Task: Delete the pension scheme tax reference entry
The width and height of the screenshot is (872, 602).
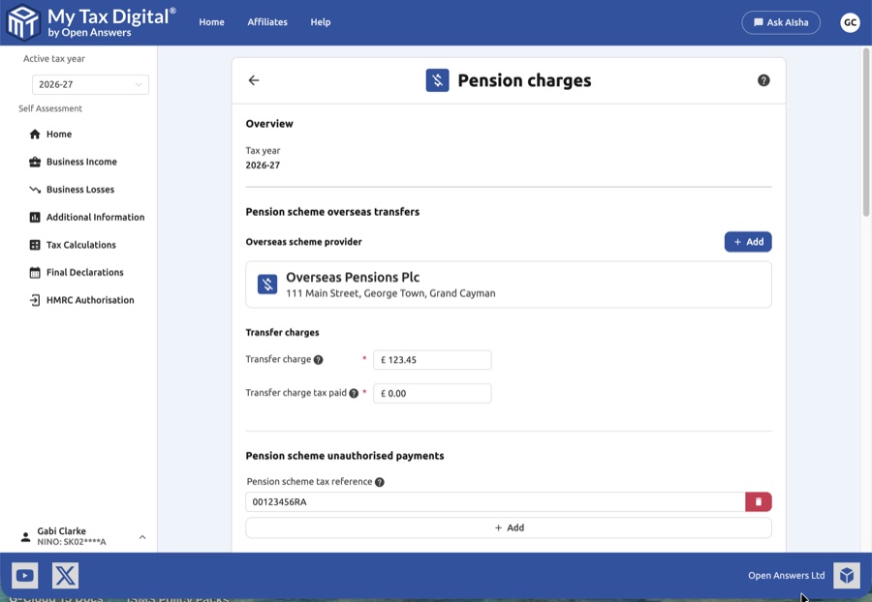Action: 758,501
